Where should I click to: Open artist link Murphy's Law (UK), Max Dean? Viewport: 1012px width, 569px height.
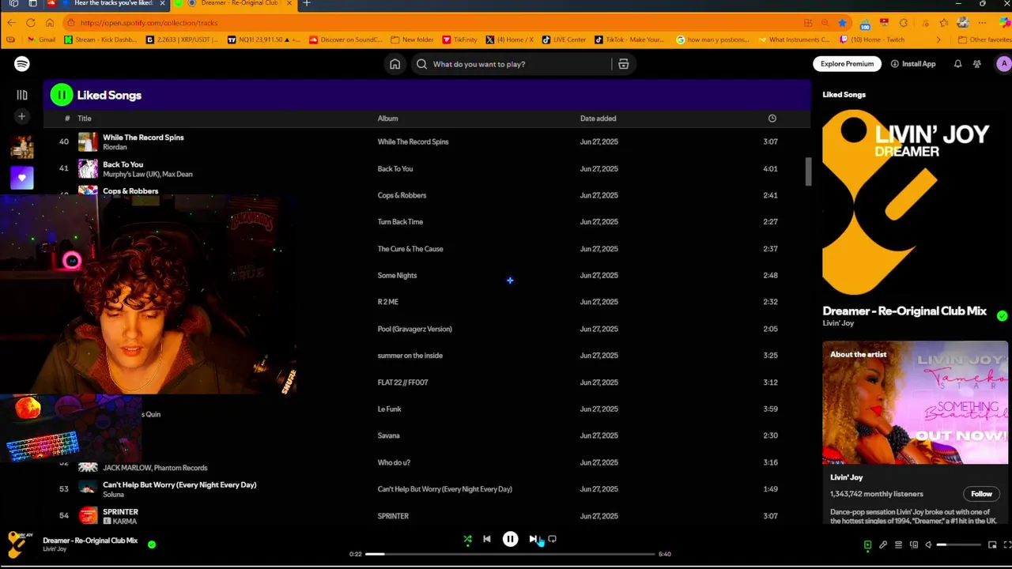[x=148, y=174]
